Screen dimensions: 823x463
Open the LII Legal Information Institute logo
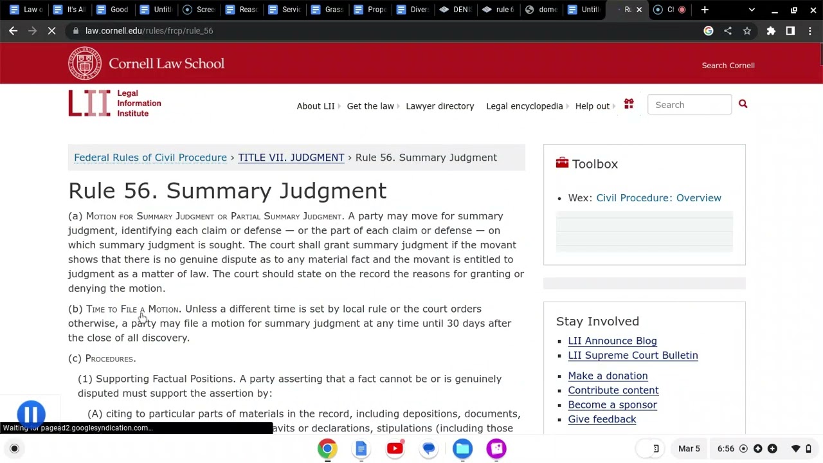114,104
